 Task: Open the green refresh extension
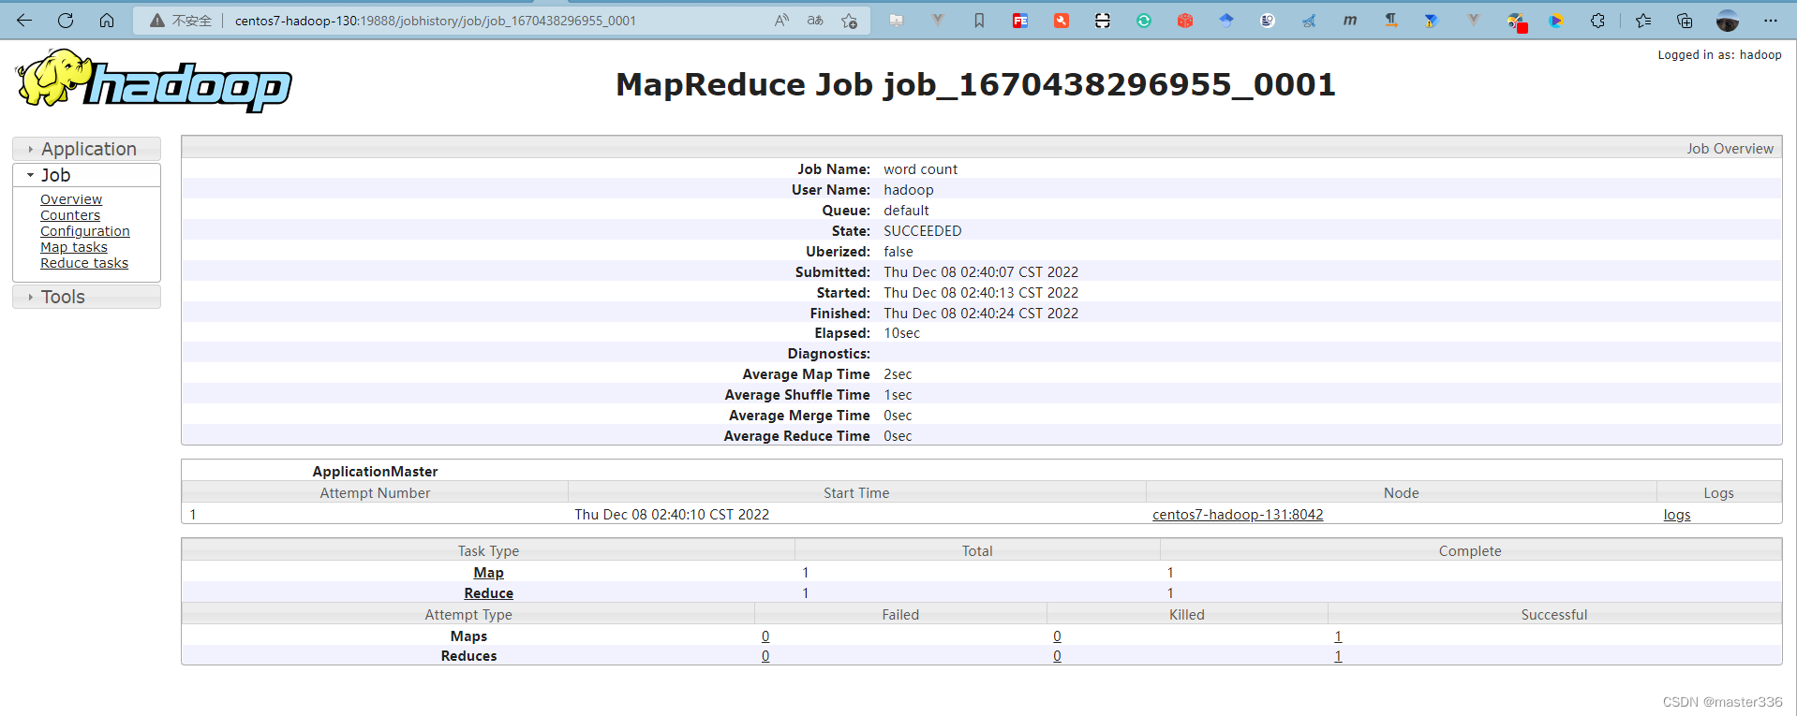pos(1144,20)
